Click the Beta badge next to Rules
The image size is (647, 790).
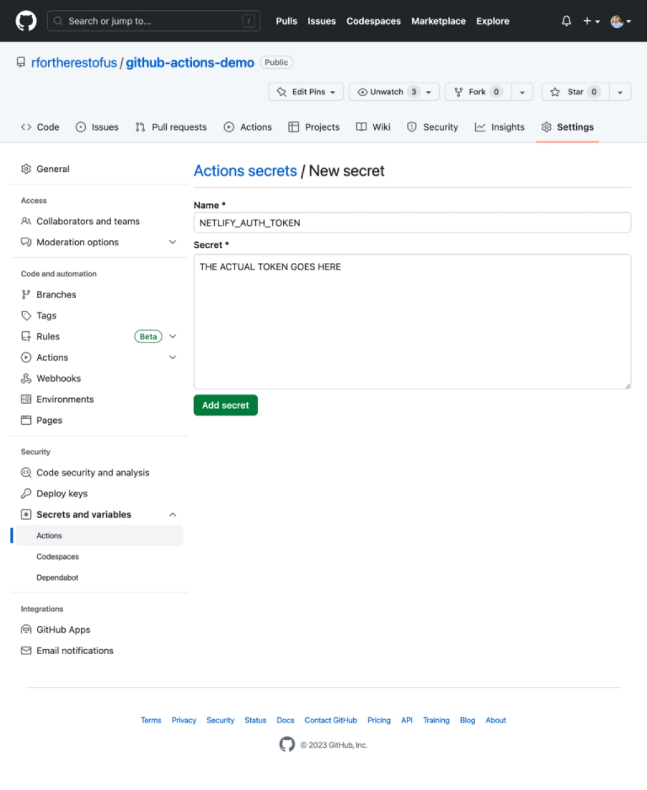148,336
